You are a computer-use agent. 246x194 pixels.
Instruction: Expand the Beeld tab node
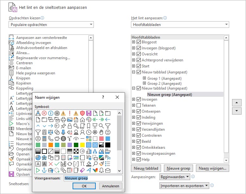click(133, 141)
